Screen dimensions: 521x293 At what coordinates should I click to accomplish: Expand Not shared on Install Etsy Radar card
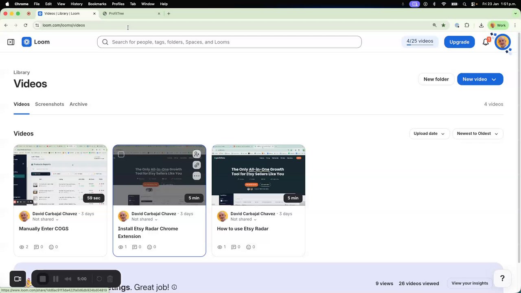[x=144, y=219]
